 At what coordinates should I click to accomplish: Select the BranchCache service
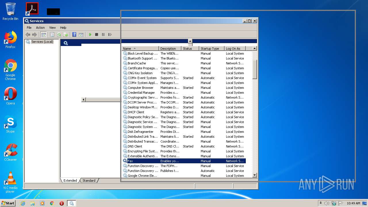[184, 63]
